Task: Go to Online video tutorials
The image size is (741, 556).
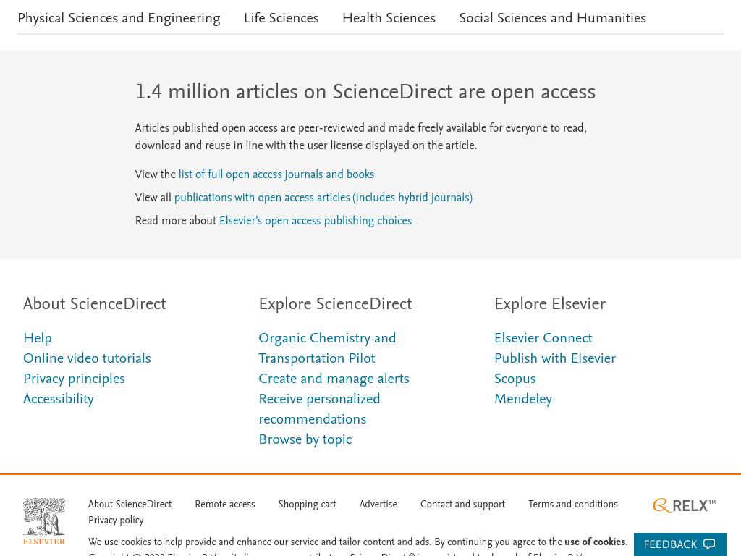Action: tap(87, 358)
